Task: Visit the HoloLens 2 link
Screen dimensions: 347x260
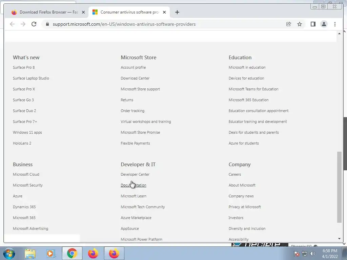Action: pyautogui.click(x=22, y=143)
